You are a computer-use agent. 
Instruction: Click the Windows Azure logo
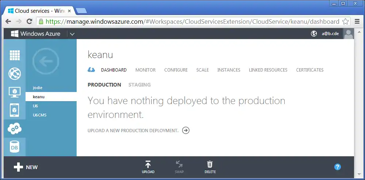[x=35, y=34]
